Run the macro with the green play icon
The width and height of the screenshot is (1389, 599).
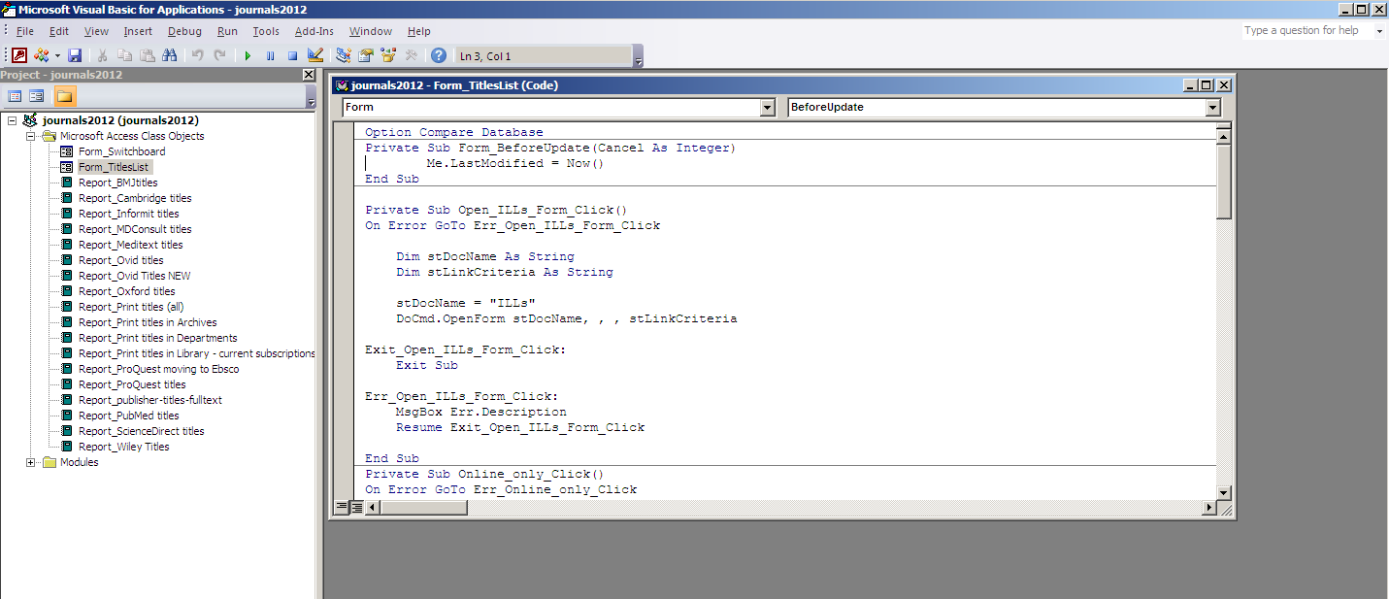248,56
